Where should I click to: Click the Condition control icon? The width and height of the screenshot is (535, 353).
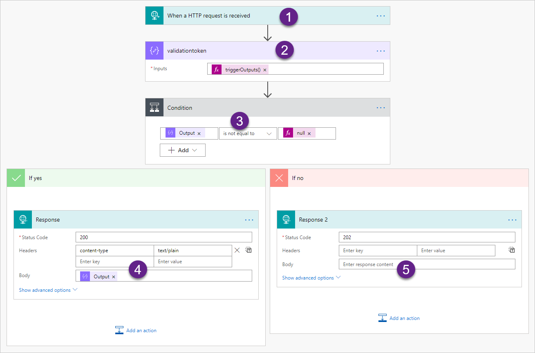(x=154, y=107)
